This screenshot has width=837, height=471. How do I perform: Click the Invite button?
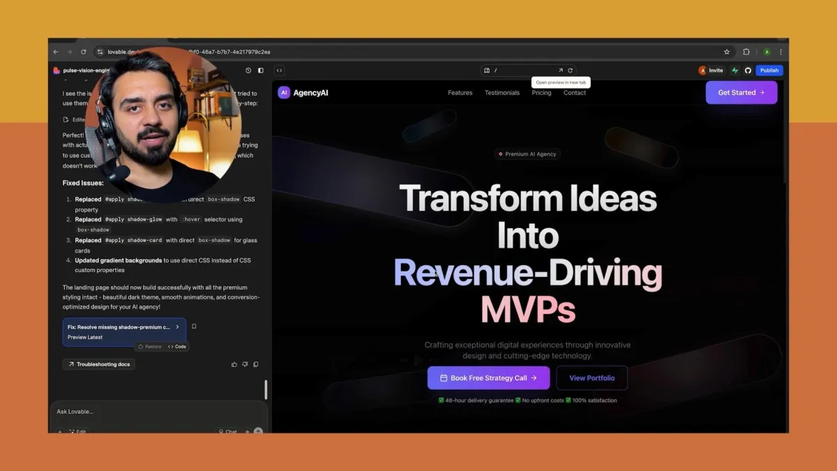pos(711,70)
